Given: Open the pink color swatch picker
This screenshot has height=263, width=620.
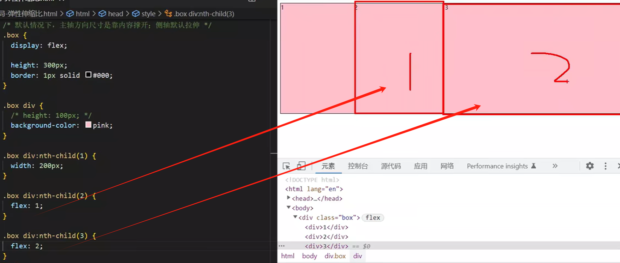Looking at the screenshot, I should click(88, 125).
